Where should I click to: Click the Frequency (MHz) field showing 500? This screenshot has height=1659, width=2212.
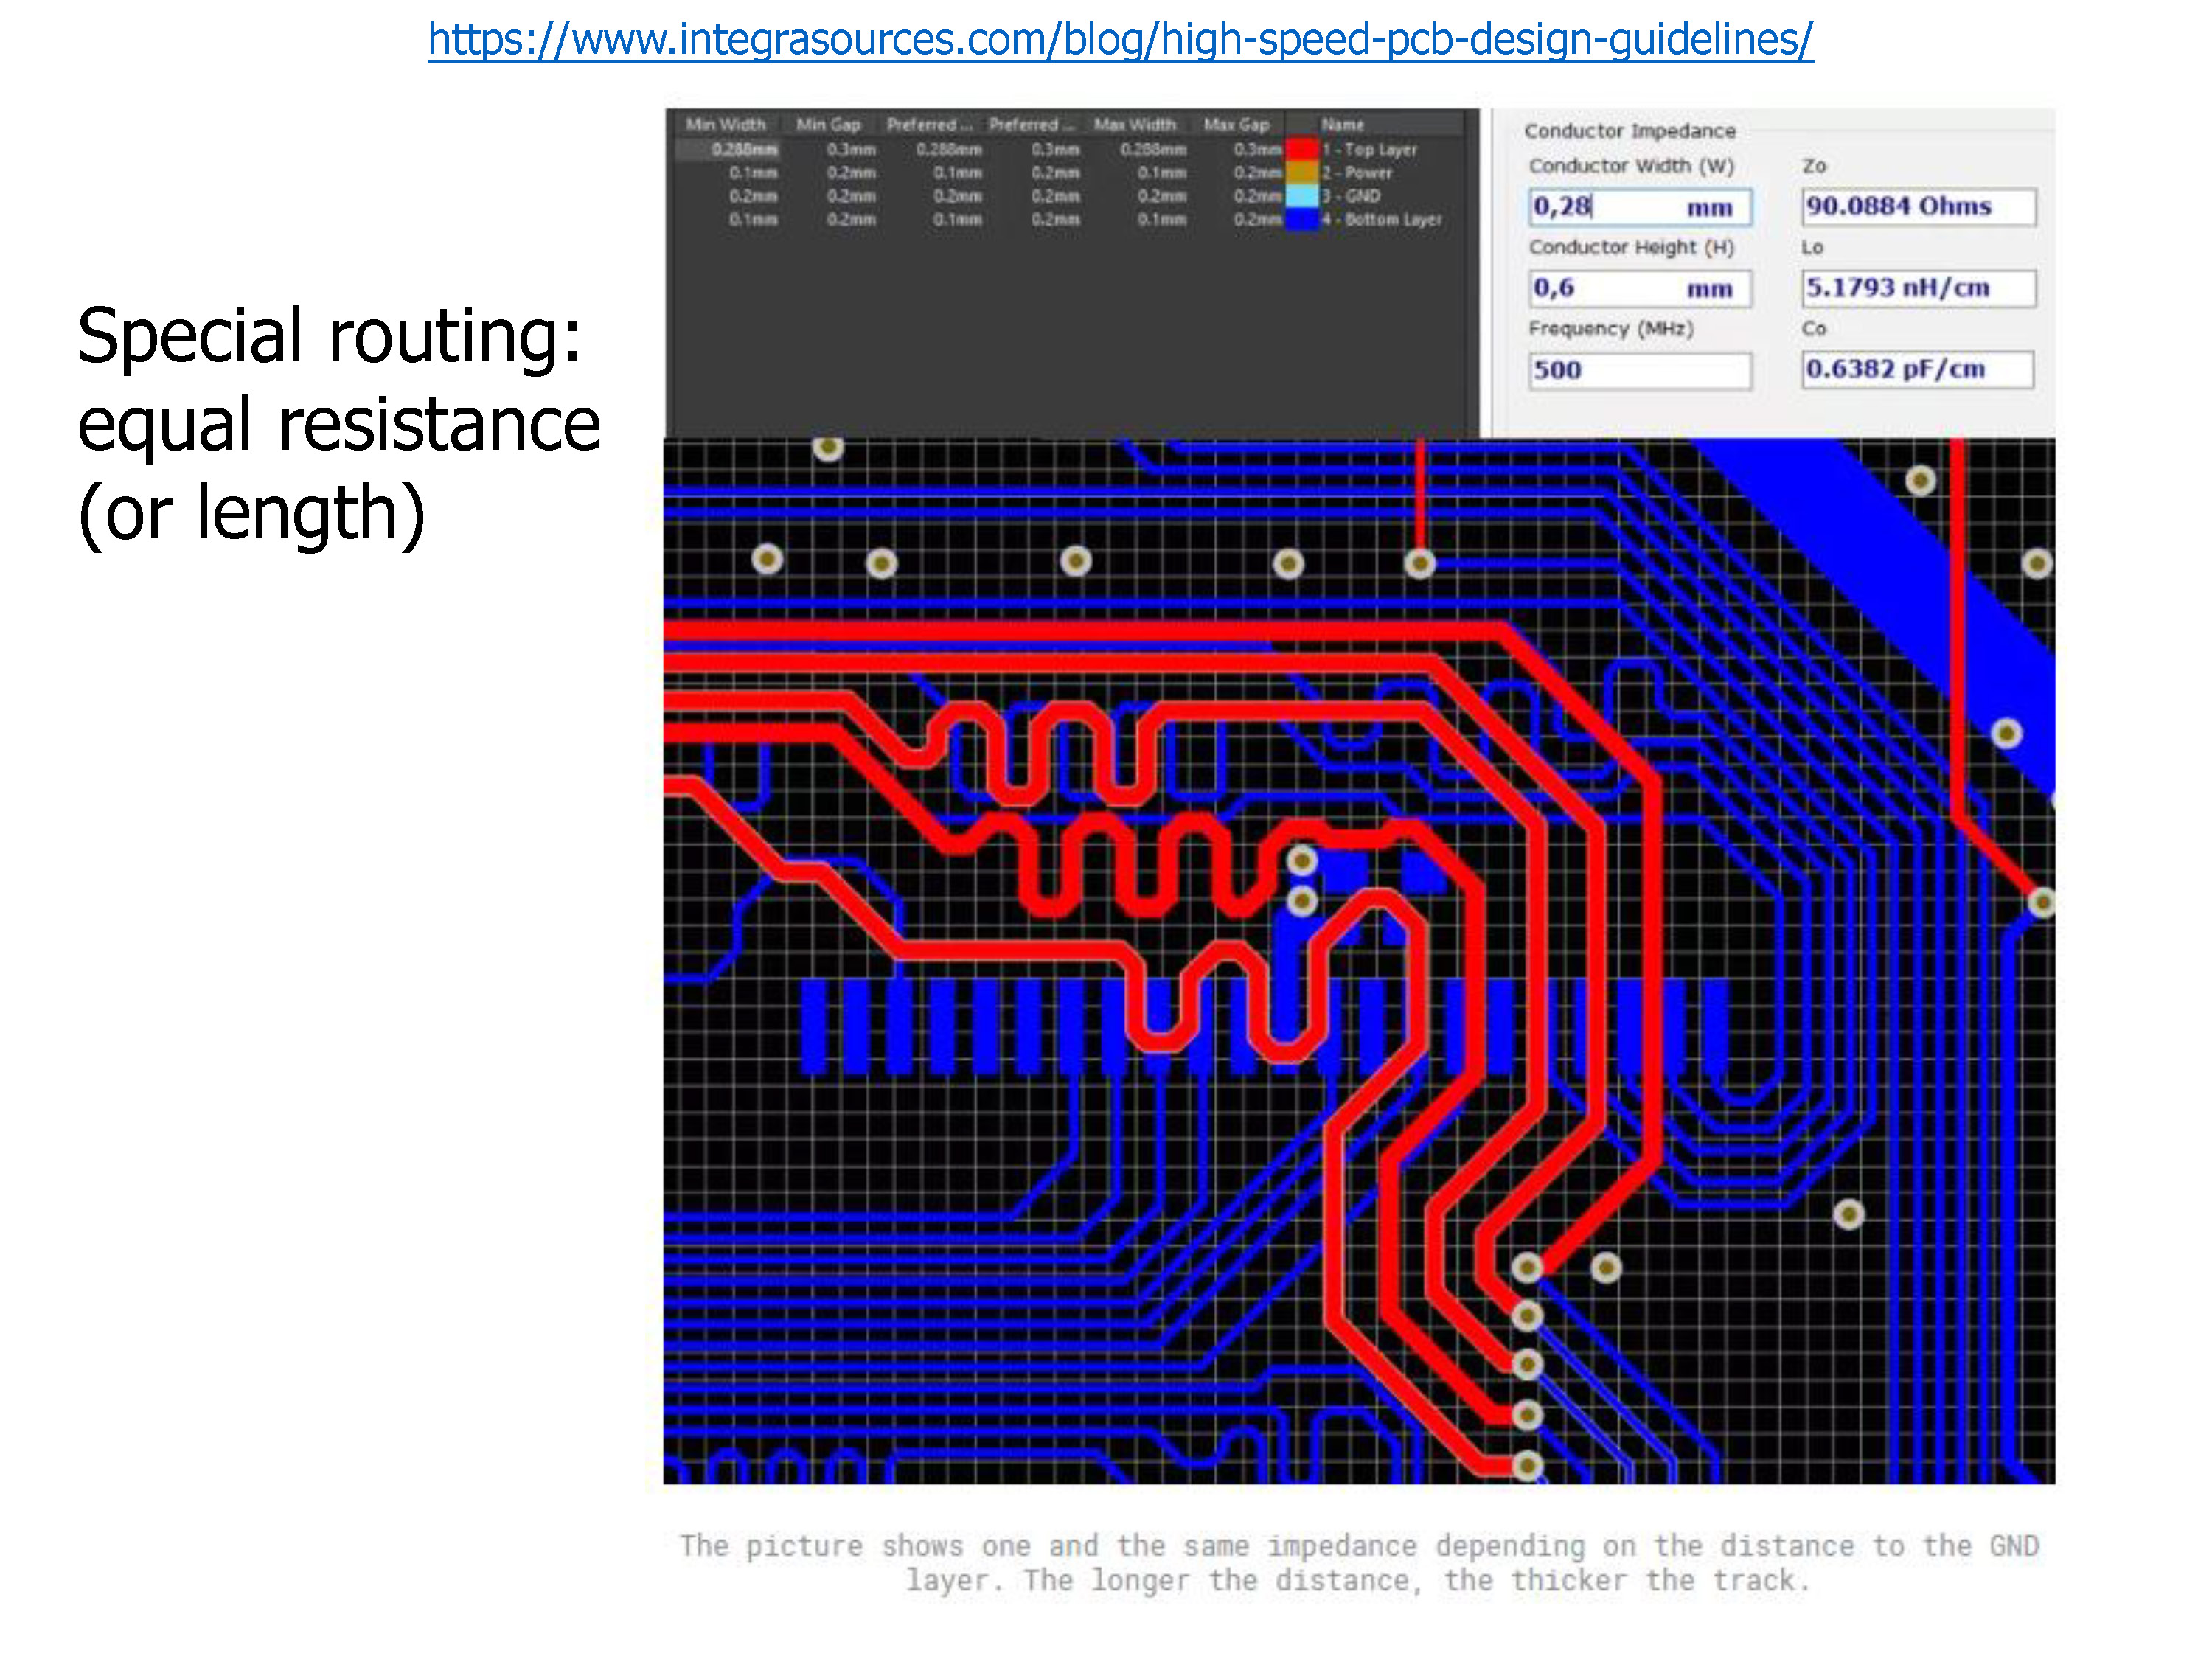(1640, 370)
